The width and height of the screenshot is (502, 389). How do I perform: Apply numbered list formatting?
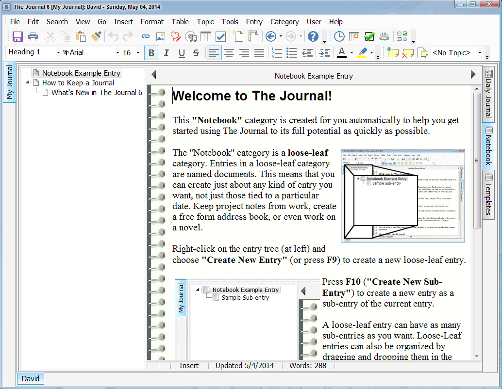click(277, 53)
